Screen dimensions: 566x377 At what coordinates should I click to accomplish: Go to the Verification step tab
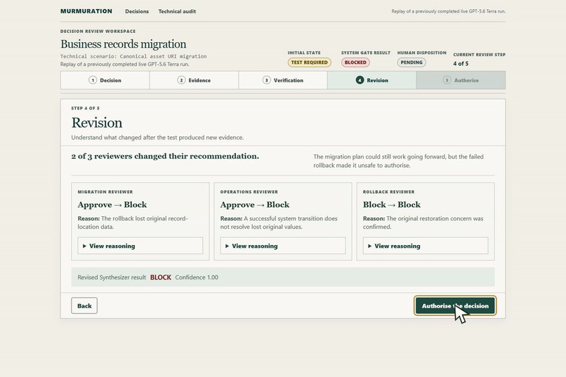[283, 80]
